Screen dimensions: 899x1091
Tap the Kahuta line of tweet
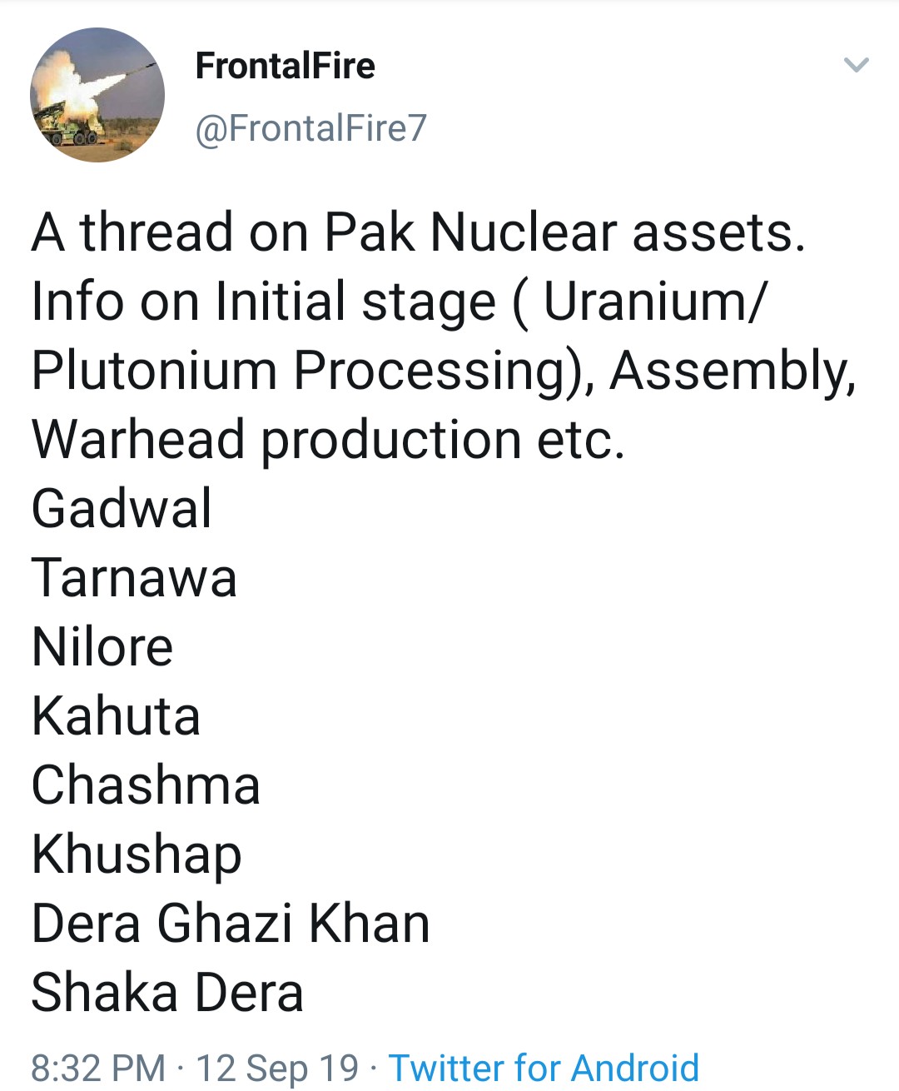[x=117, y=715]
